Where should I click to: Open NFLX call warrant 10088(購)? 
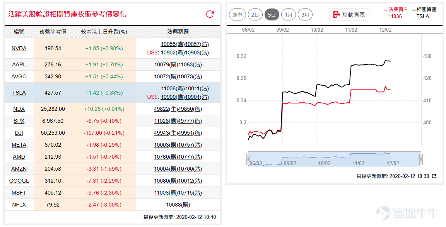point(178,205)
